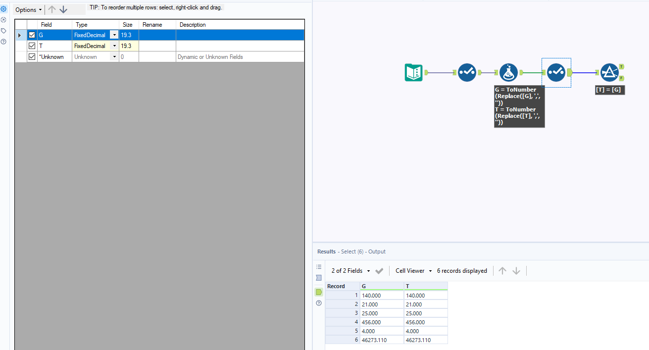Uncheck the G field checkbox

(32, 35)
